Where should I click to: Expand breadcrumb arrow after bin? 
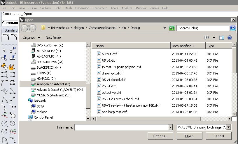pos(128,28)
